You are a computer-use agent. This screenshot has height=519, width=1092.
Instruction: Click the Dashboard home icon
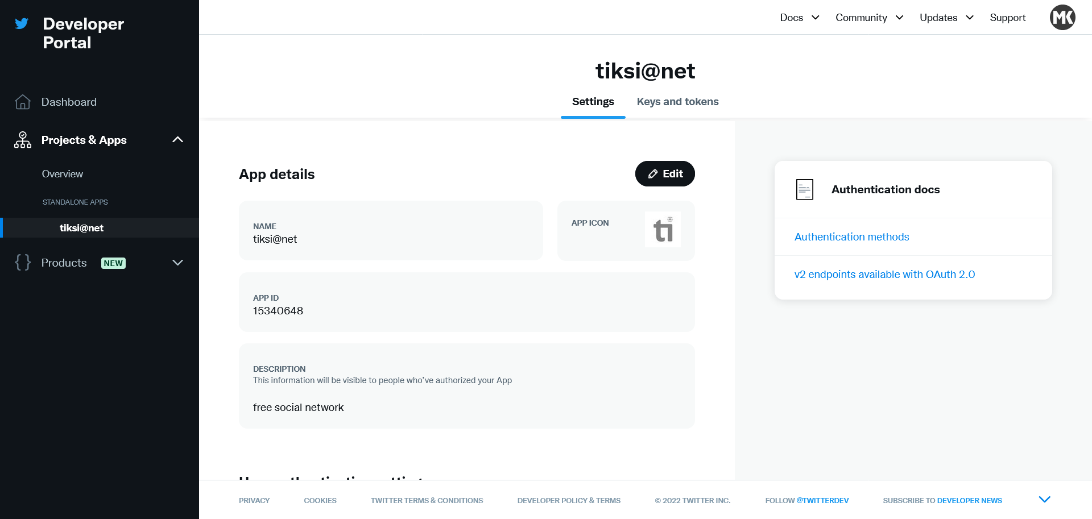click(23, 102)
